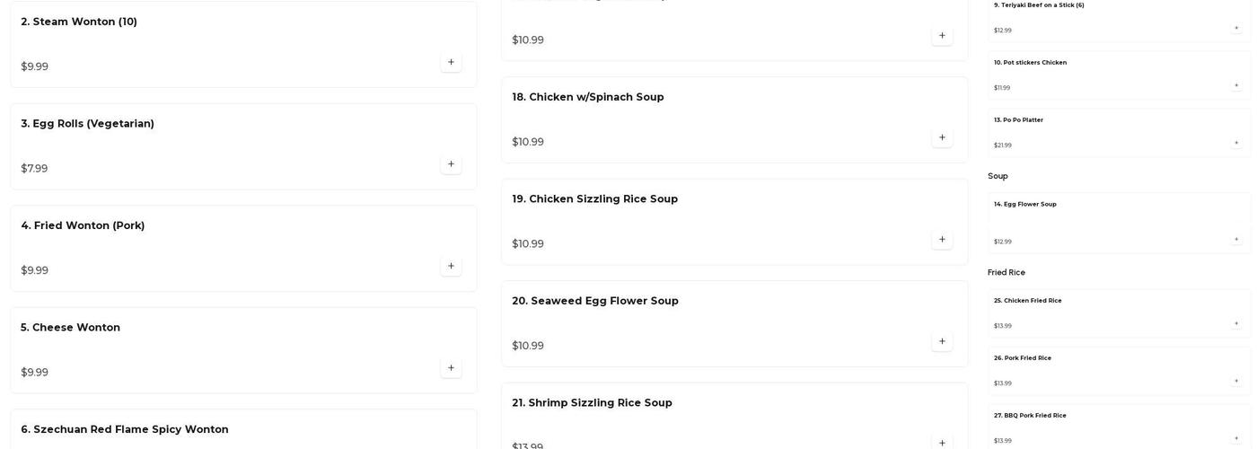This screenshot has width=1257, height=449.
Task: Add Teriyaki Beef on a Stick
Action: click(x=1236, y=29)
